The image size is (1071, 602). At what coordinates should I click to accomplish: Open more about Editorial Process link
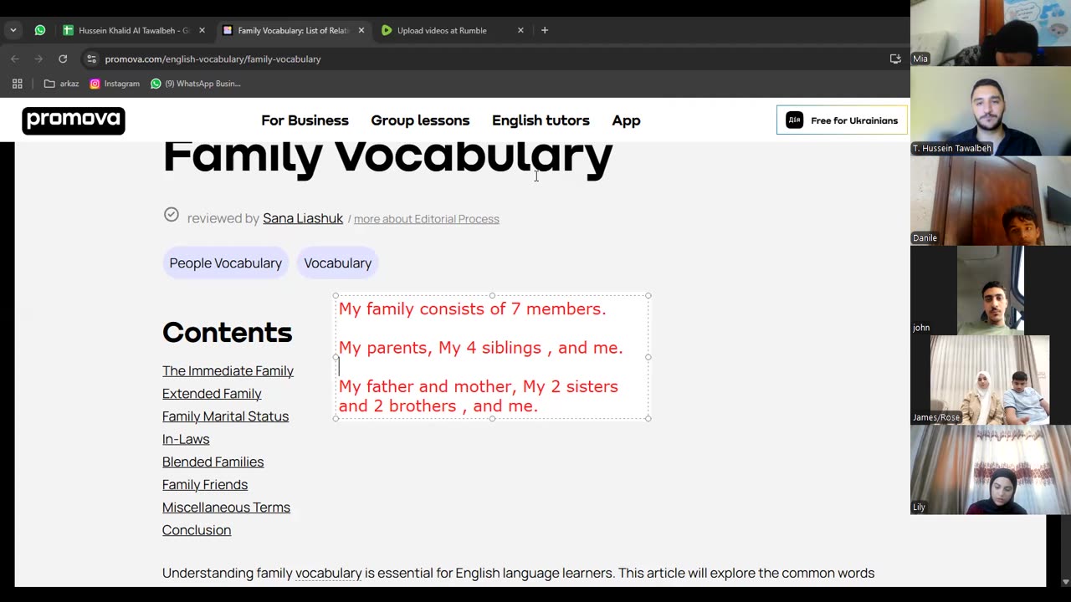[x=427, y=219]
